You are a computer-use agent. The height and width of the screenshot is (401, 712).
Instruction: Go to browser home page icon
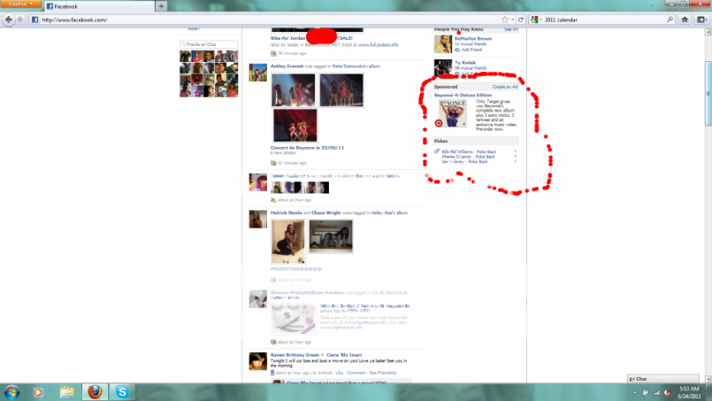[686, 19]
